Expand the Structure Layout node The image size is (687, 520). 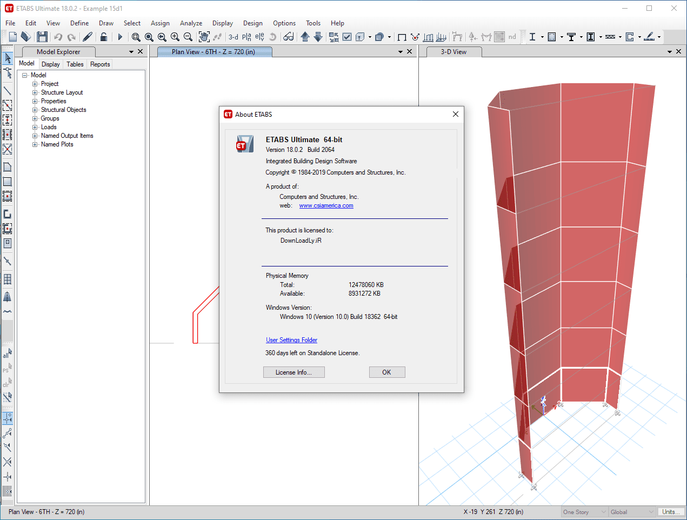[35, 92]
